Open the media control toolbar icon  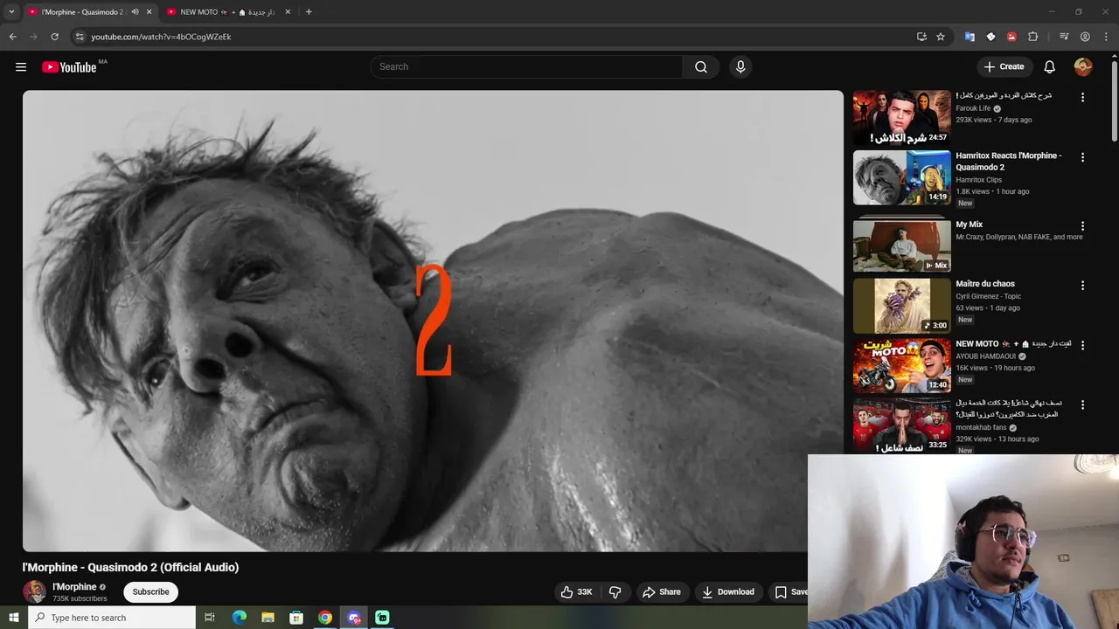click(x=1064, y=37)
